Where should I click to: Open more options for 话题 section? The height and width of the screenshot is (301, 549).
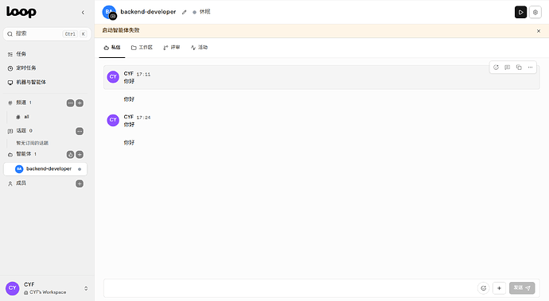pos(80,132)
